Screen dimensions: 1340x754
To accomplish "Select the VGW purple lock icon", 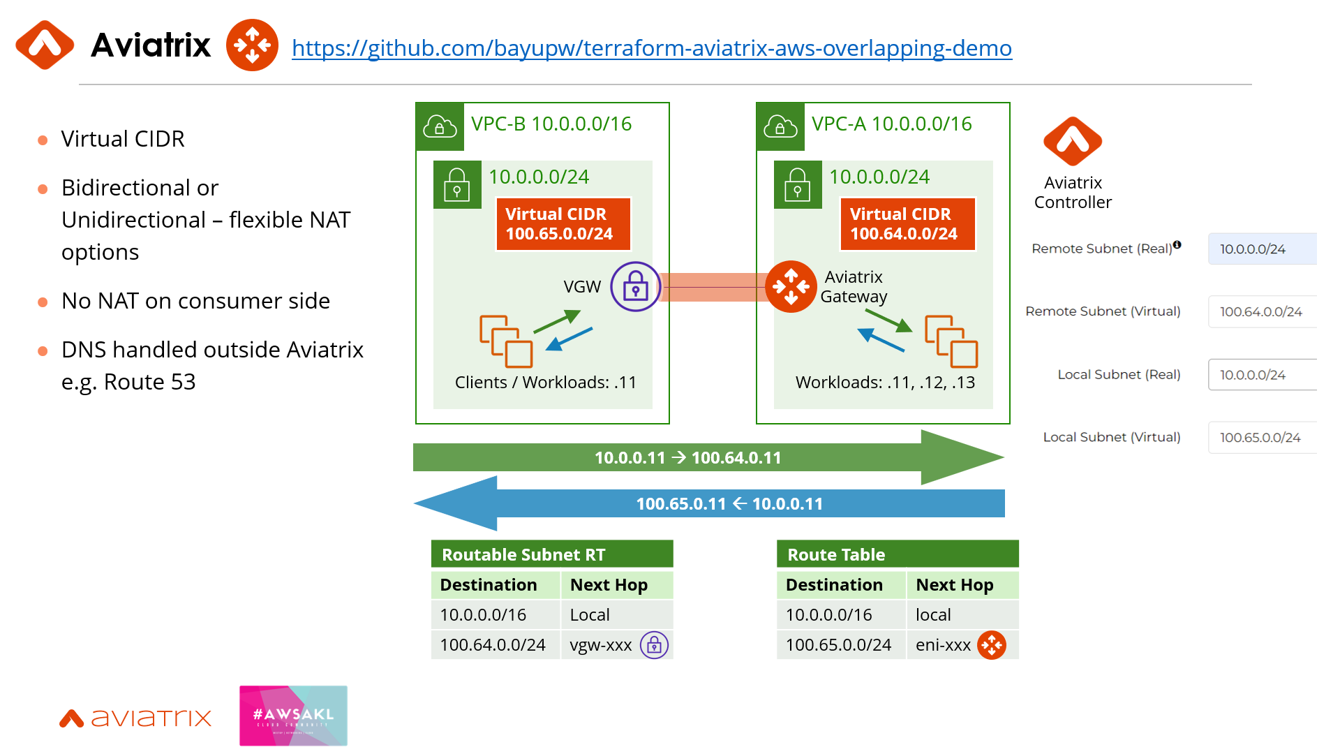I will pyautogui.click(x=635, y=286).
